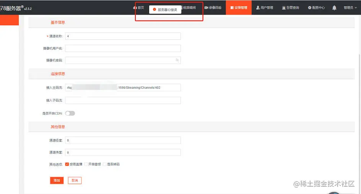Toggle the 是否开启CDN switch
The width and height of the screenshot is (361, 194).
(70, 113)
